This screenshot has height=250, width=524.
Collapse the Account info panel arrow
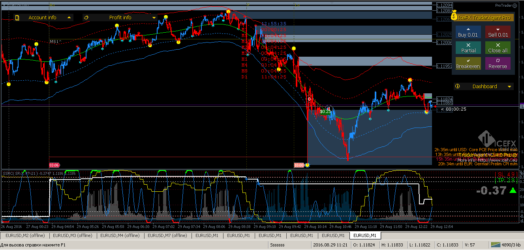click(x=69, y=17)
